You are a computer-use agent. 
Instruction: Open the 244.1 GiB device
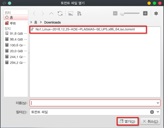click(x=16, y=57)
